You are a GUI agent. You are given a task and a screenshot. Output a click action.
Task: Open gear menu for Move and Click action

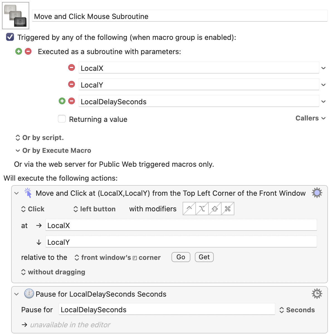(317, 193)
